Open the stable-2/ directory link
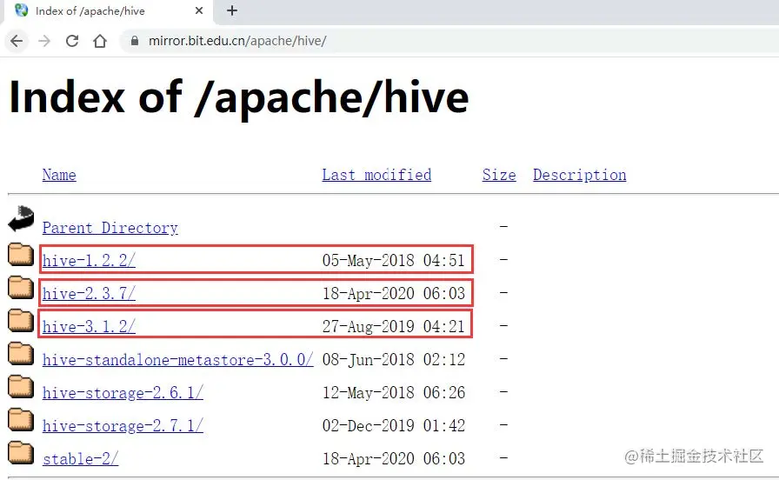This screenshot has width=779, height=480. [x=81, y=458]
